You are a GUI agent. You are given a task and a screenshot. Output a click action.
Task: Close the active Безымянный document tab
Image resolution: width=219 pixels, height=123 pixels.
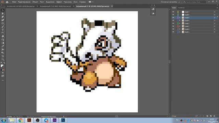point(112,6)
